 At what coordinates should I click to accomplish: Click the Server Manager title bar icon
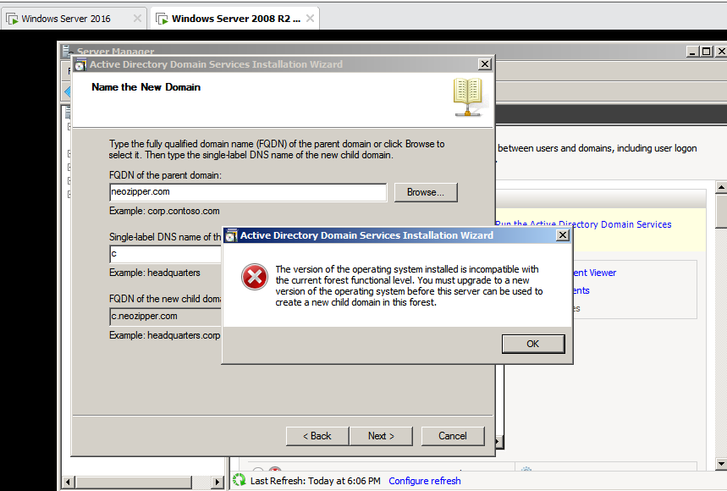[65, 50]
